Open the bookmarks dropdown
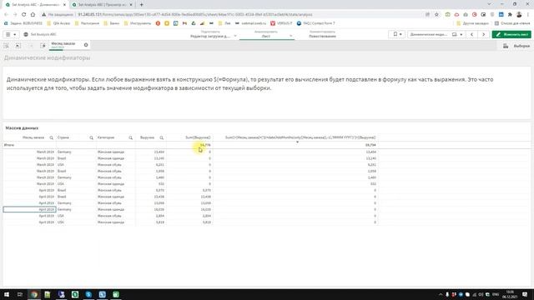This screenshot has height=300, width=534. pyautogui.click(x=397, y=34)
